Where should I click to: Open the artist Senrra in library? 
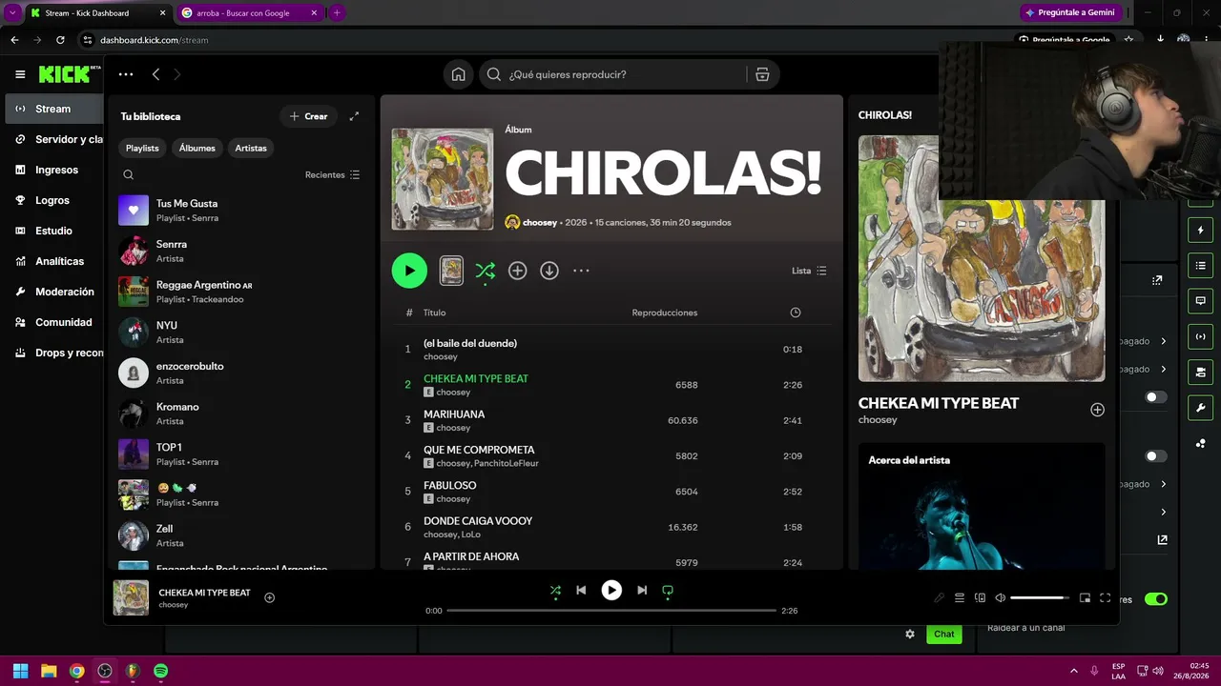[239, 251]
